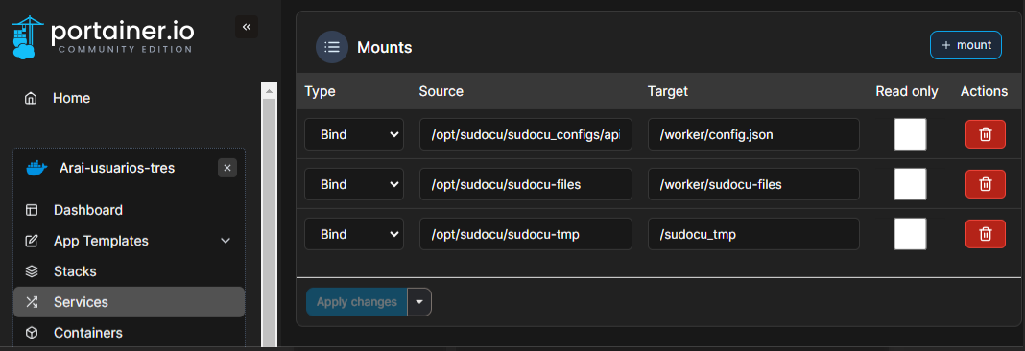1025x351 pixels.
Task: Click the Target column header
Action: 667,91
